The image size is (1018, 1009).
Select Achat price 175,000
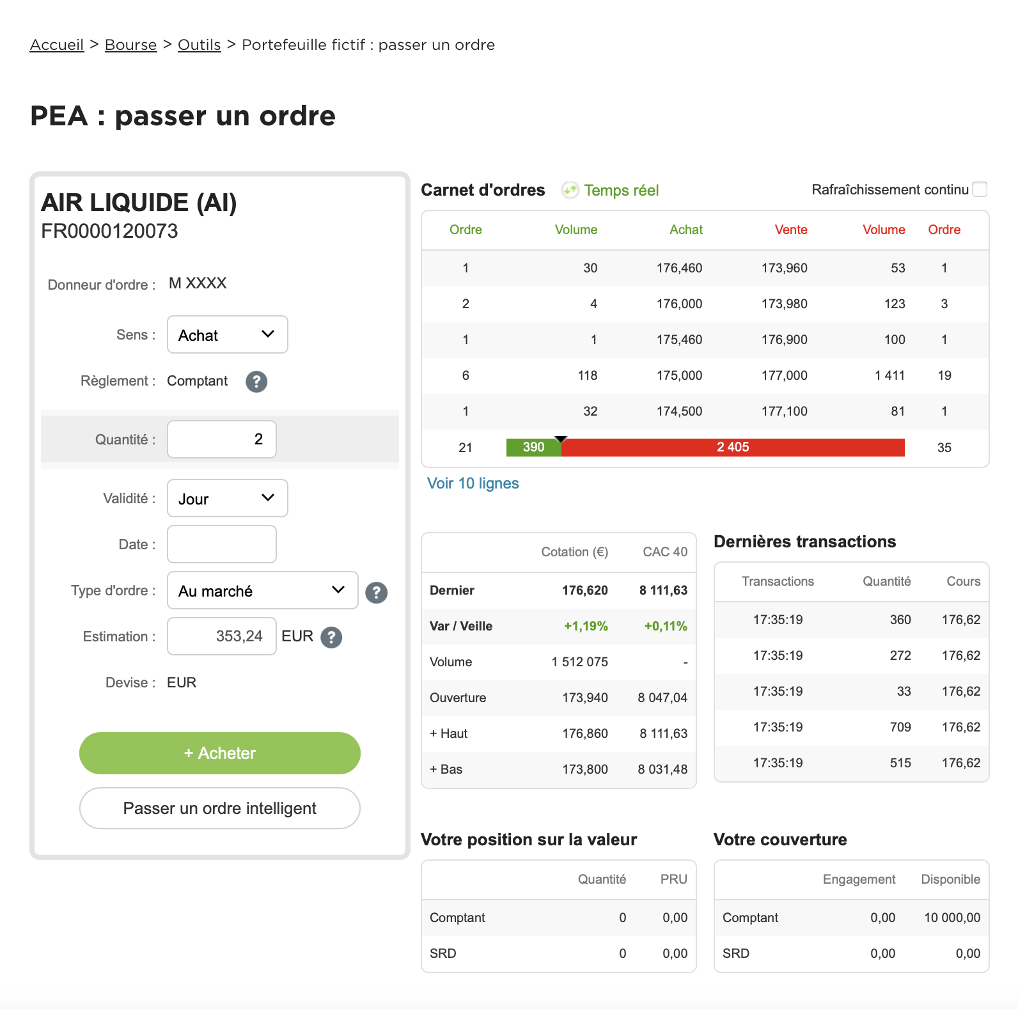(679, 375)
